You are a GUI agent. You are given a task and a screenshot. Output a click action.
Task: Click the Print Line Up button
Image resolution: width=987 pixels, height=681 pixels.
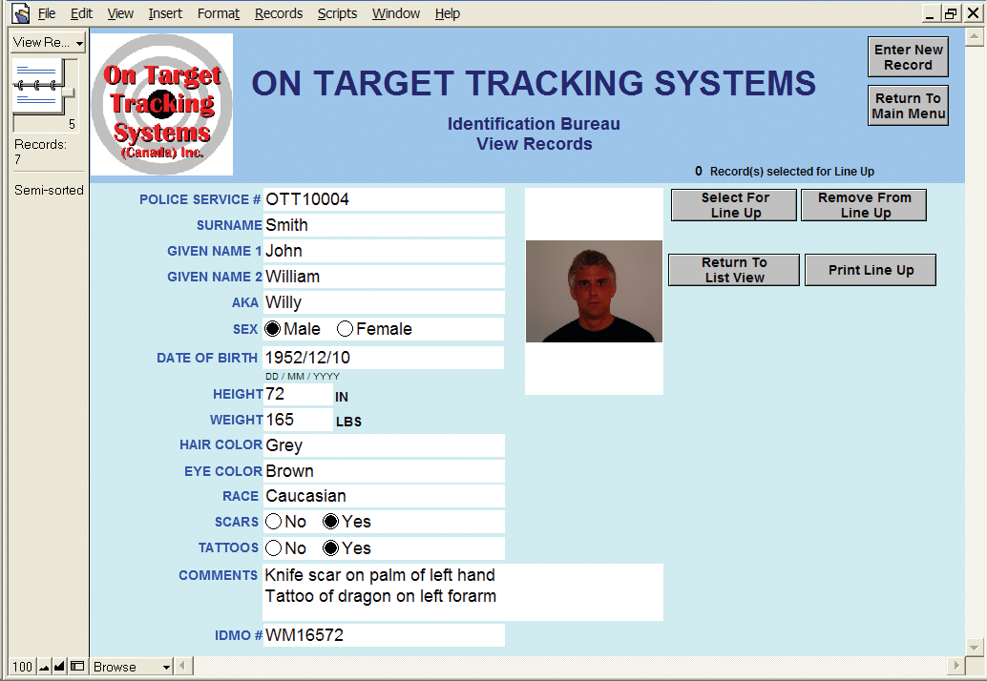pos(870,270)
